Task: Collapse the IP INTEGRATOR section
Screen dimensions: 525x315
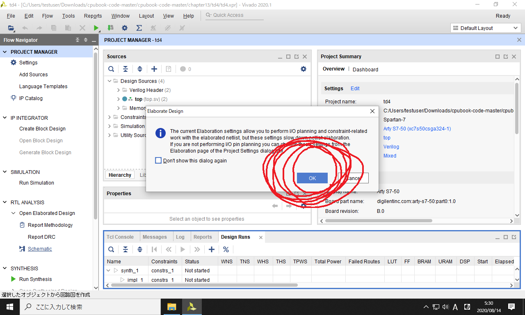Action: (x=5, y=118)
